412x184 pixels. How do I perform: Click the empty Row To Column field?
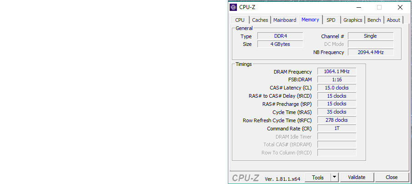click(x=337, y=153)
